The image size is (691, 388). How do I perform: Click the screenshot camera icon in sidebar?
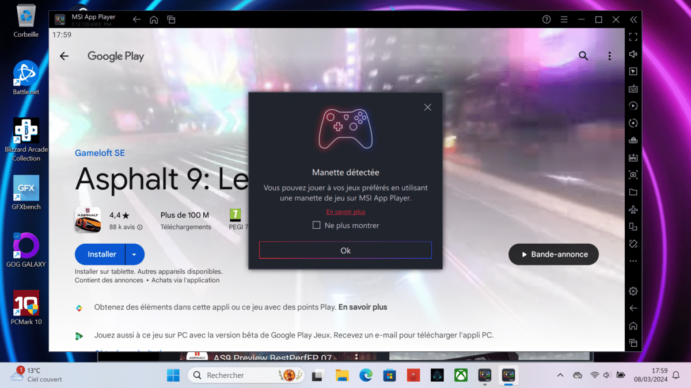(633, 175)
